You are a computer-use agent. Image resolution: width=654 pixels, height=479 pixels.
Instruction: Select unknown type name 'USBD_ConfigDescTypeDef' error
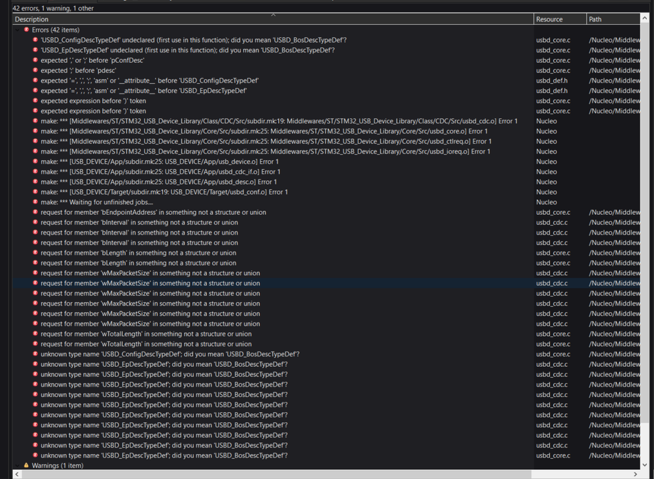click(326, 354)
